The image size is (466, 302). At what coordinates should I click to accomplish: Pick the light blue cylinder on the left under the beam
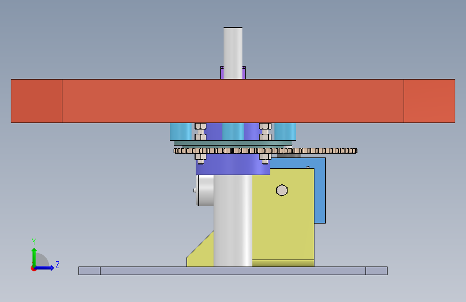coord(182,132)
